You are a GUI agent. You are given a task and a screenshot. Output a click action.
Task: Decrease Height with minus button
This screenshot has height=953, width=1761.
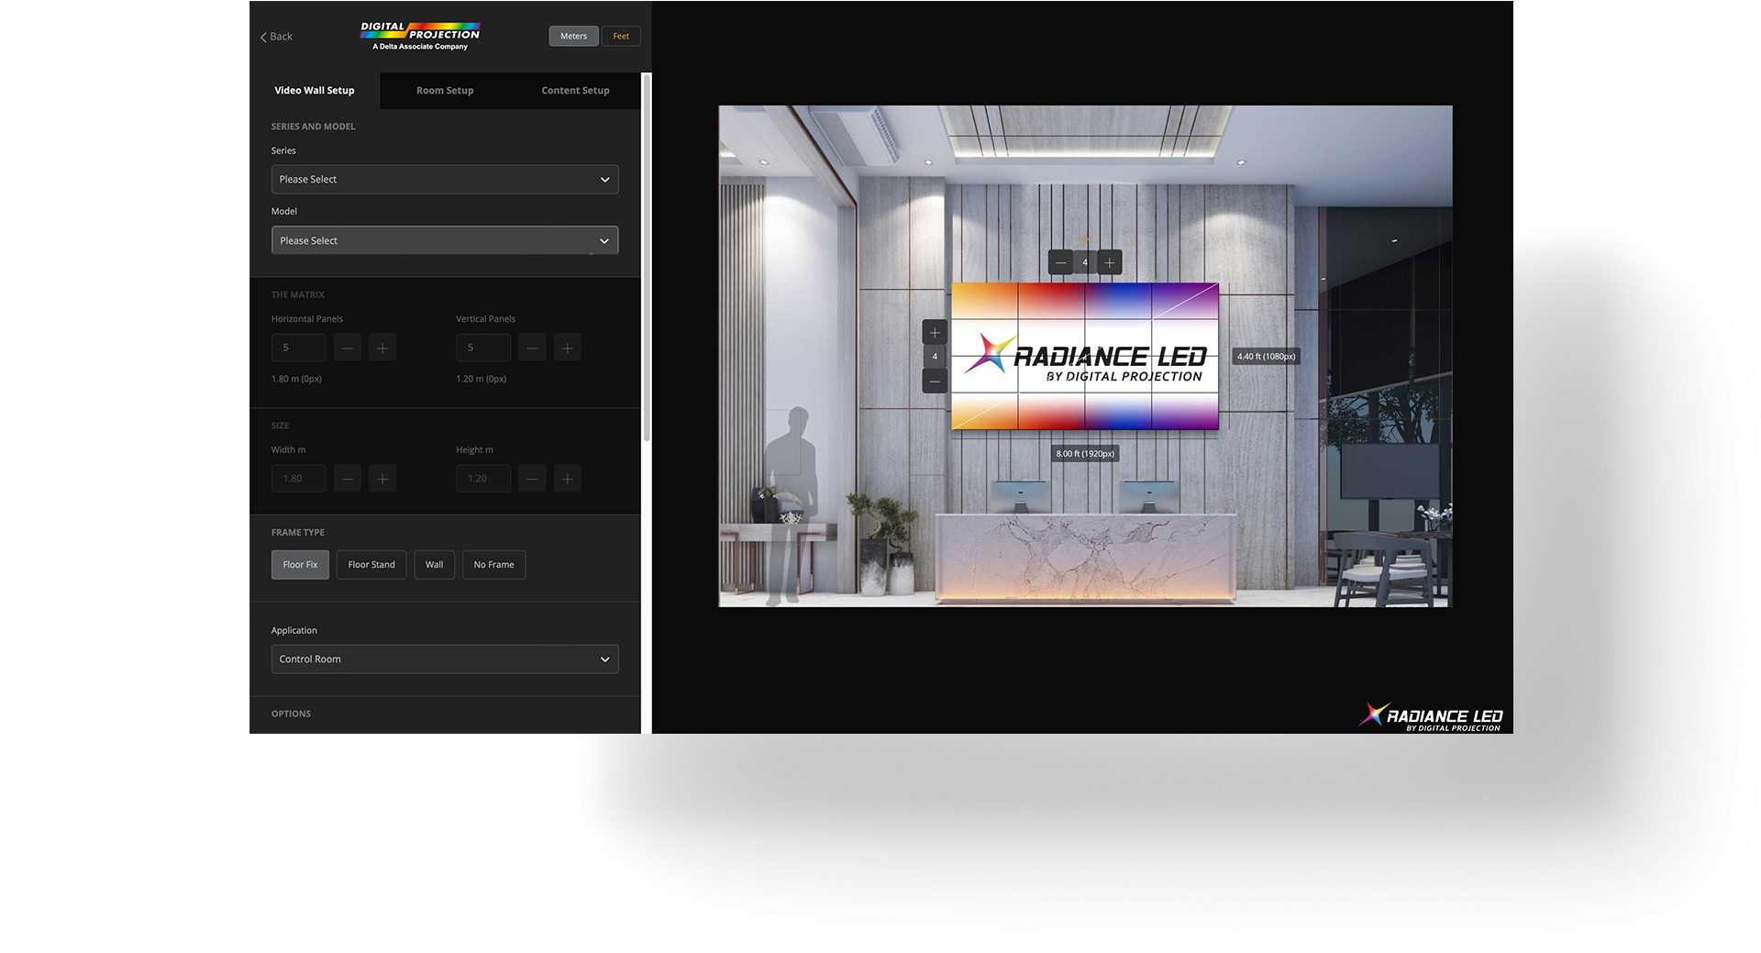[532, 478]
